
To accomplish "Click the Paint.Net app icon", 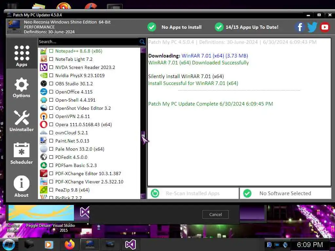I will pos(44,141).
